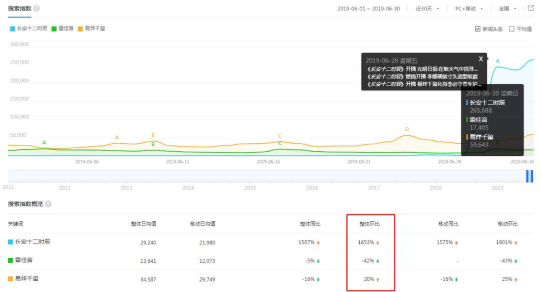Click orange marker A near June 8
Image resolution: width=541 pixels, height=292 pixels.
click(117, 137)
